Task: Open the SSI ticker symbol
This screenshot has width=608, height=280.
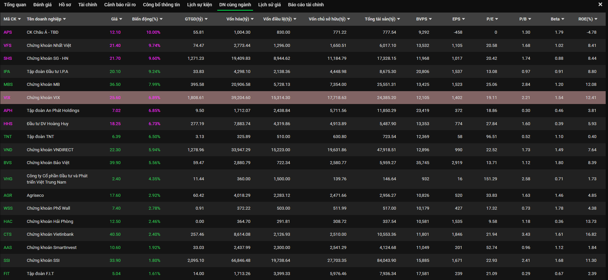Action: coord(7,261)
